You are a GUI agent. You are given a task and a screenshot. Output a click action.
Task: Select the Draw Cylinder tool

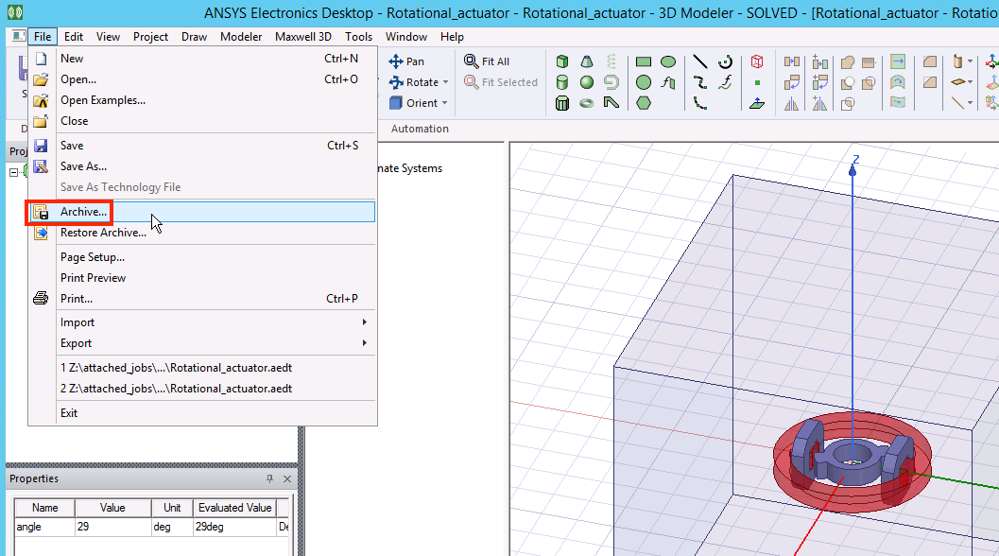(x=562, y=82)
